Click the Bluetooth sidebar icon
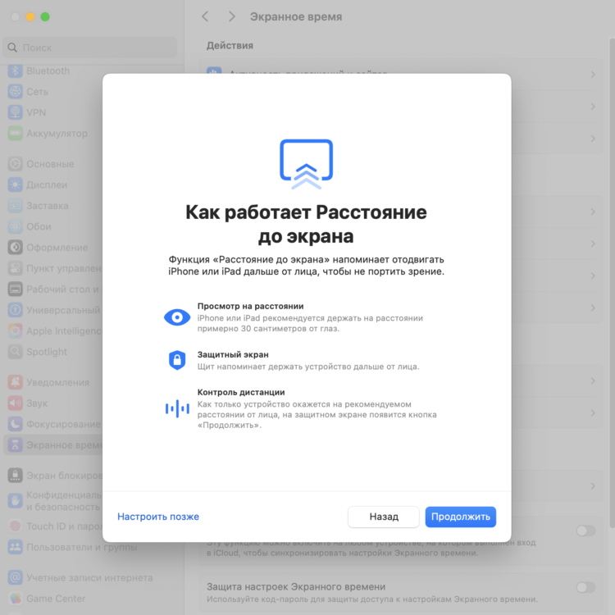The image size is (615, 615). coord(16,71)
